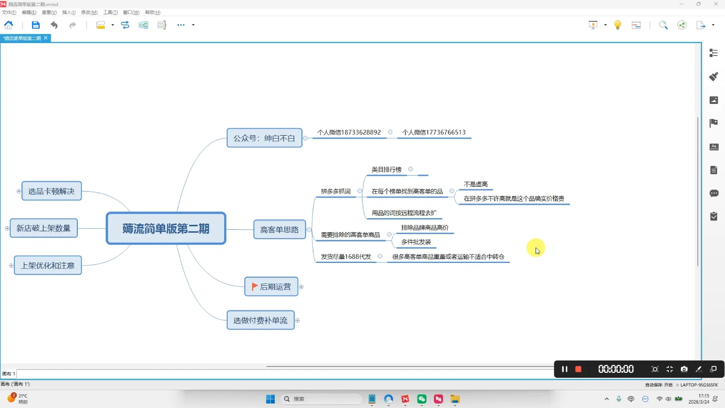Screen dimensions: 725x408
Task: Stop the recording with the red button
Action: coord(578,369)
